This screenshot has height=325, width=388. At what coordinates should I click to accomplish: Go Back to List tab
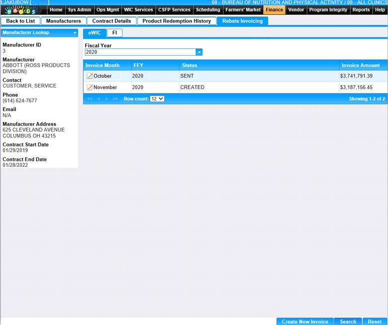point(20,21)
